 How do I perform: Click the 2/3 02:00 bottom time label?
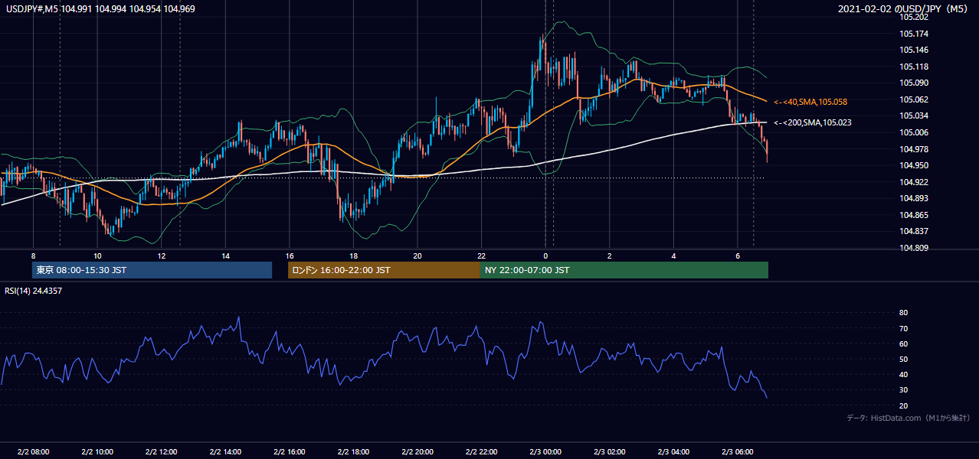(x=609, y=452)
